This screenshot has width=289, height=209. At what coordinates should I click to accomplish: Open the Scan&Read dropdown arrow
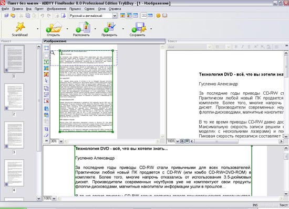(x=38, y=29)
